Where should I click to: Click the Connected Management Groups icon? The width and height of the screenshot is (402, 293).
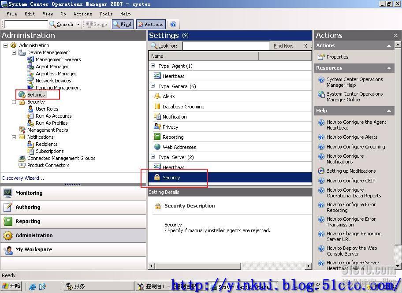click(x=22, y=158)
